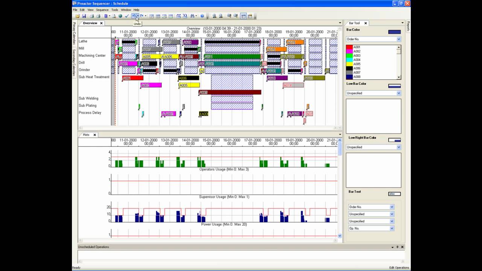The image size is (482, 271).
Task: Open the Low Right Bar Color dropdown
Action: click(x=399, y=147)
